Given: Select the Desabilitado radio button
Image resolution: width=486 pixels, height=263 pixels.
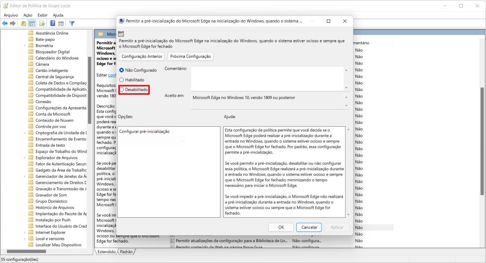Looking at the screenshot, I should tap(121, 90).
